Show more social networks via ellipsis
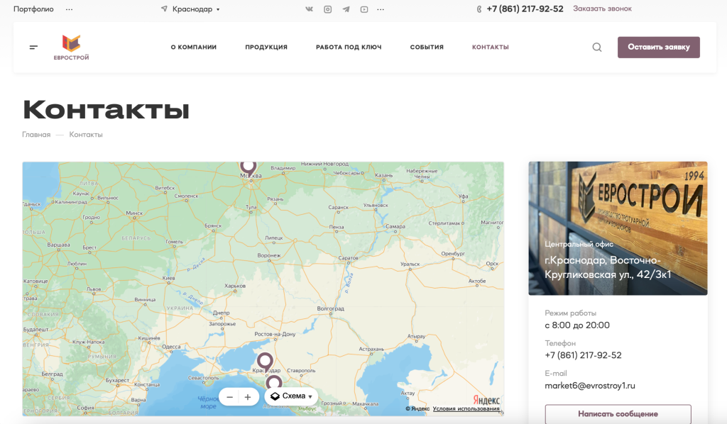 click(381, 9)
